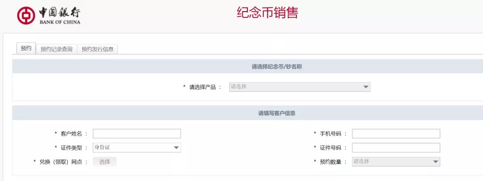483x181 pixels.
Task: Click the arrow icon of 预约数量 field
Action: (x=435, y=162)
